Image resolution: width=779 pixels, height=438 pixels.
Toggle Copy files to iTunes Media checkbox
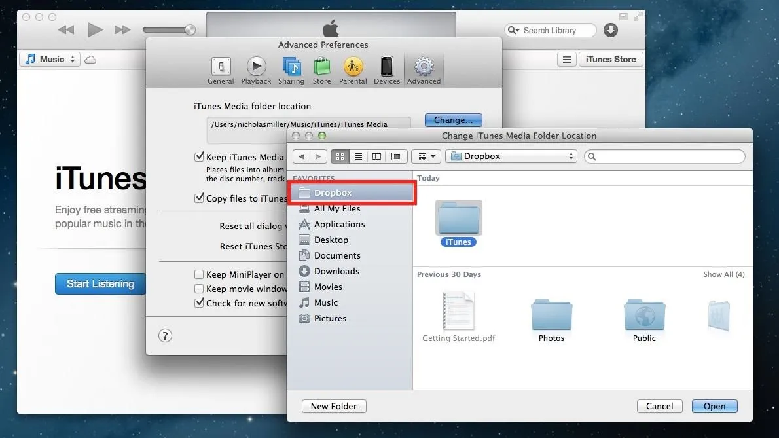(199, 198)
